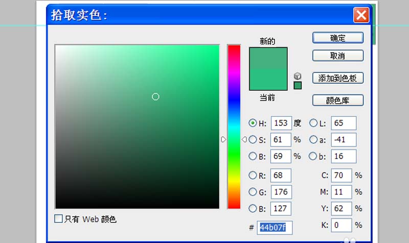Click 添加到色板 to add swatch

pos(338,78)
